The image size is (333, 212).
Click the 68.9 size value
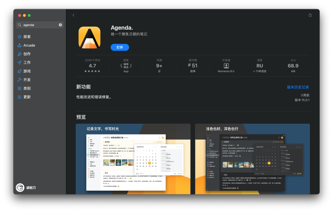pyautogui.click(x=293, y=66)
